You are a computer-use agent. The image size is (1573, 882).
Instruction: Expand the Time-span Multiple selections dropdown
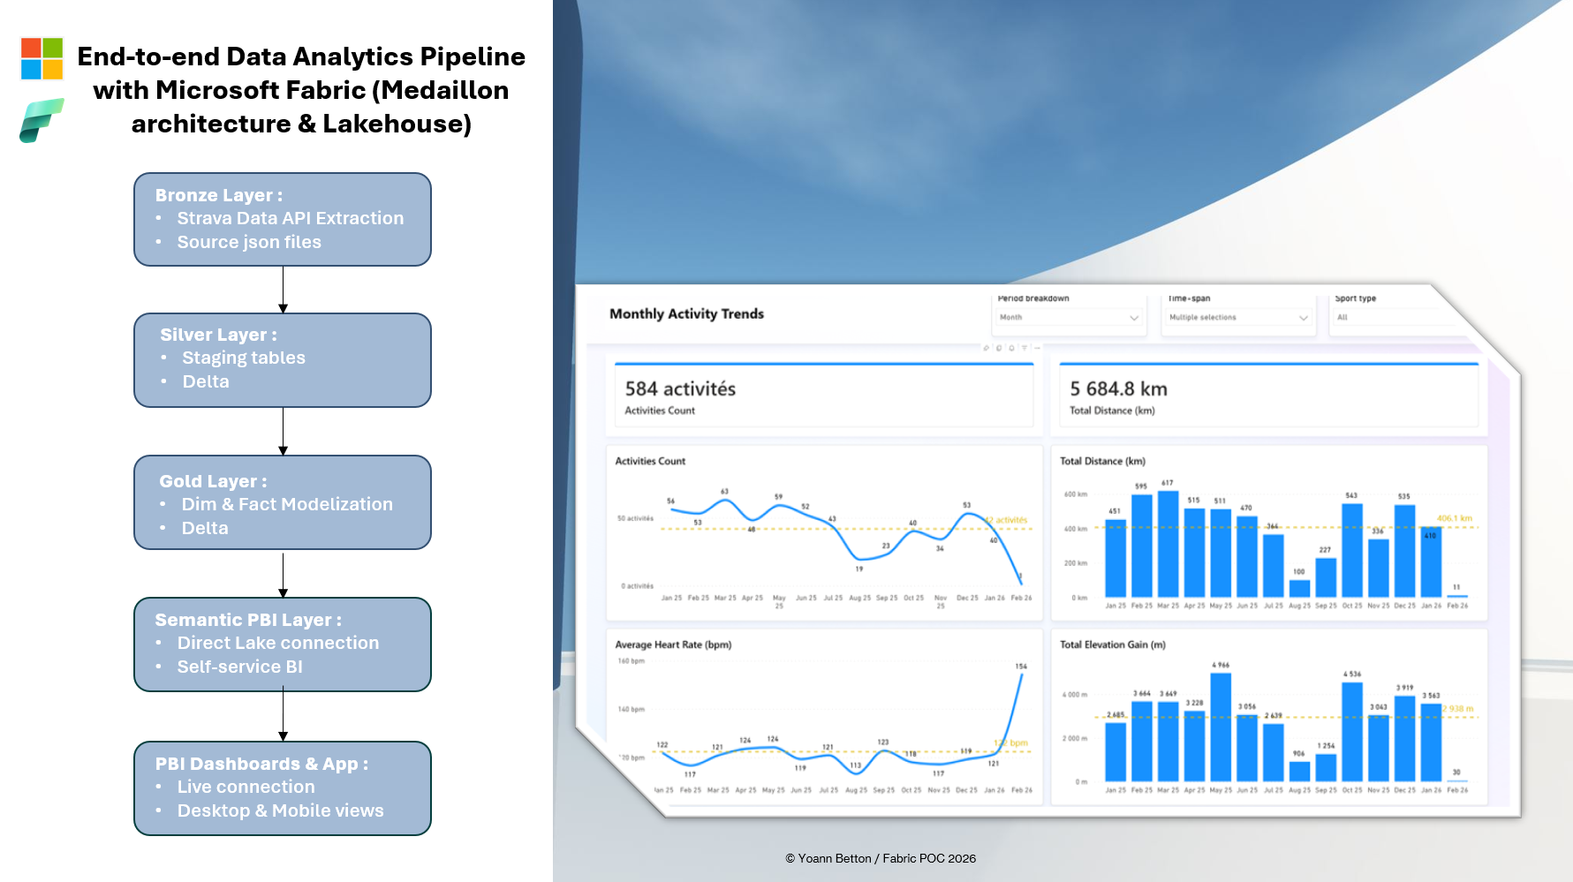tap(1238, 318)
